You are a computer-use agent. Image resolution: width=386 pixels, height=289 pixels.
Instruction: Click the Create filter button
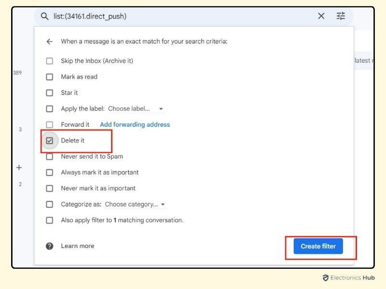pyautogui.click(x=318, y=246)
